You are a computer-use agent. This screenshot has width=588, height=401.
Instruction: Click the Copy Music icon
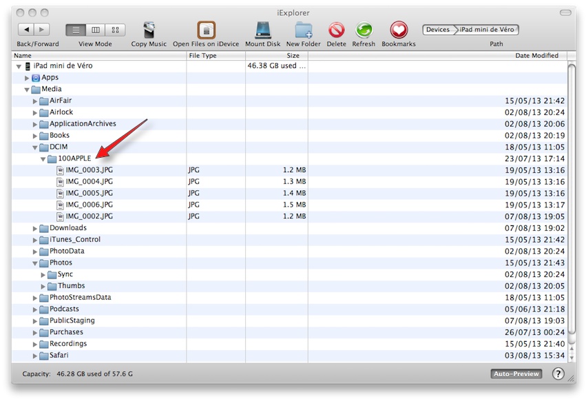point(149,30)
